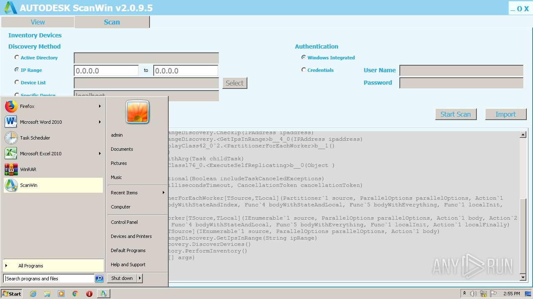Open shut down options arrow
533x299 pixels.
(x=139, y=278)
